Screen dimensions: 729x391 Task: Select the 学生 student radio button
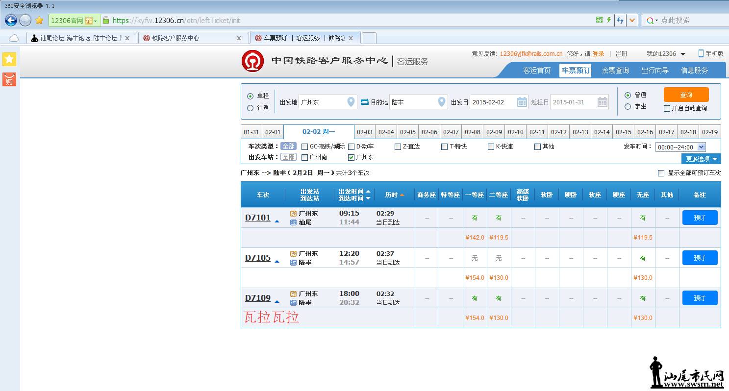(x=628, y=106)
